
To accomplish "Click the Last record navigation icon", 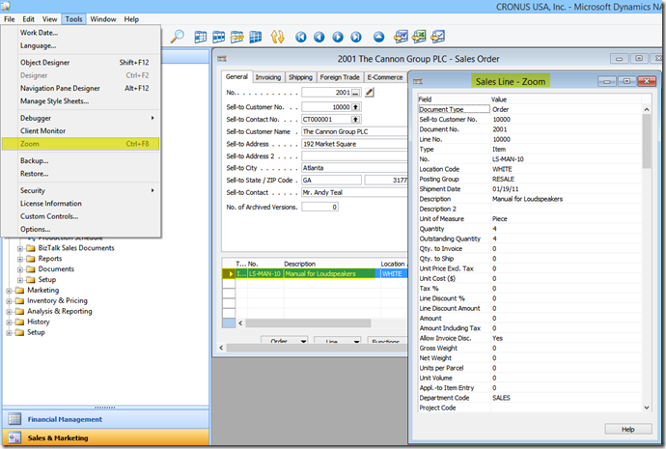I will pyautogui.click(x=355, y=37).
